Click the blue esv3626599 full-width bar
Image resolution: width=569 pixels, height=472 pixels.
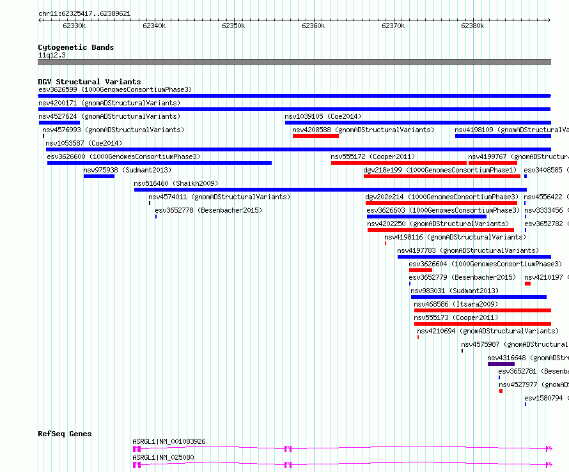point(294,96)
